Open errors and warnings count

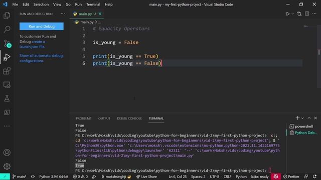click(x=80, y=176)
